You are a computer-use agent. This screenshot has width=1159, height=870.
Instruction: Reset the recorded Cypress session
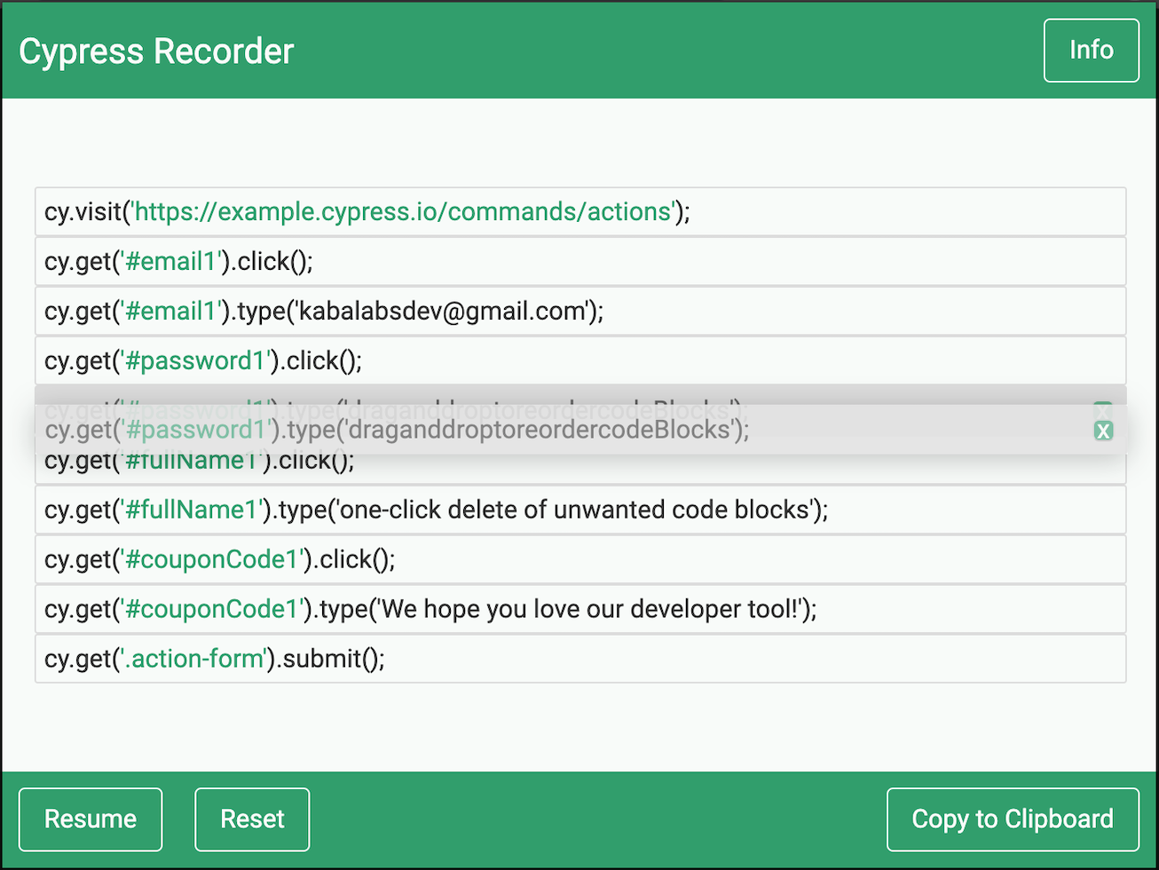[x=252, y=819]
